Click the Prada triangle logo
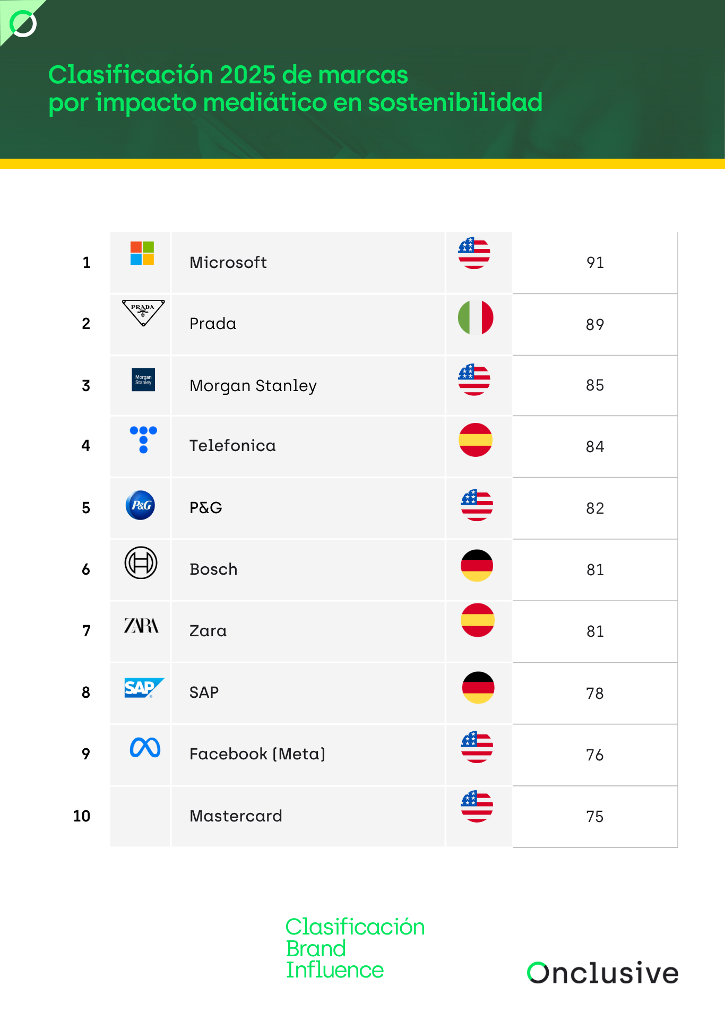The height and width of the screenshot is (1021, 725). (x=143, y=313)
